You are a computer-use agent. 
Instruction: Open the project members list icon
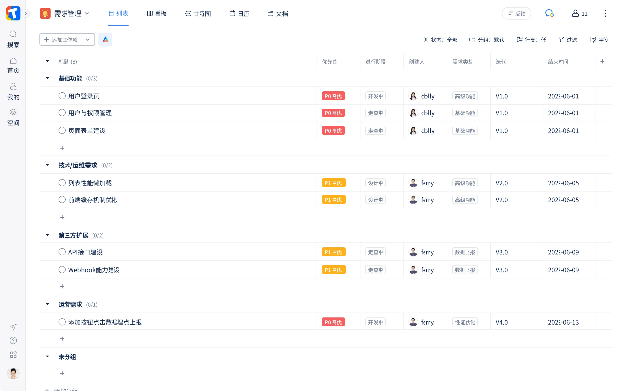[575, 13]
